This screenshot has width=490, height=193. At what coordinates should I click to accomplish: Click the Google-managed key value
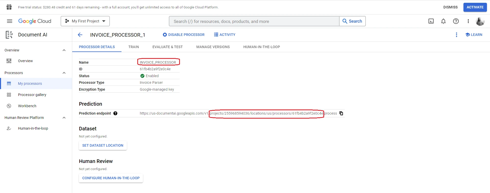pos(157,89)
